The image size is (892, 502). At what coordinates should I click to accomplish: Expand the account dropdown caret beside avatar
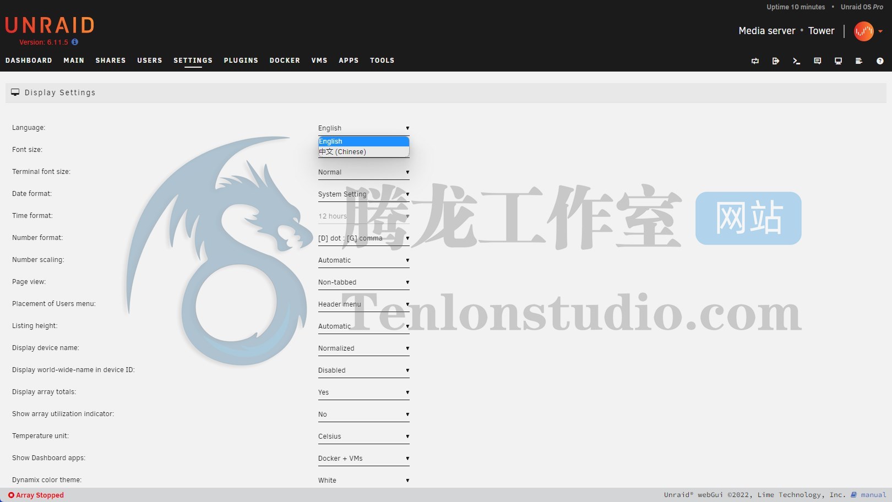tap(880, 31)
